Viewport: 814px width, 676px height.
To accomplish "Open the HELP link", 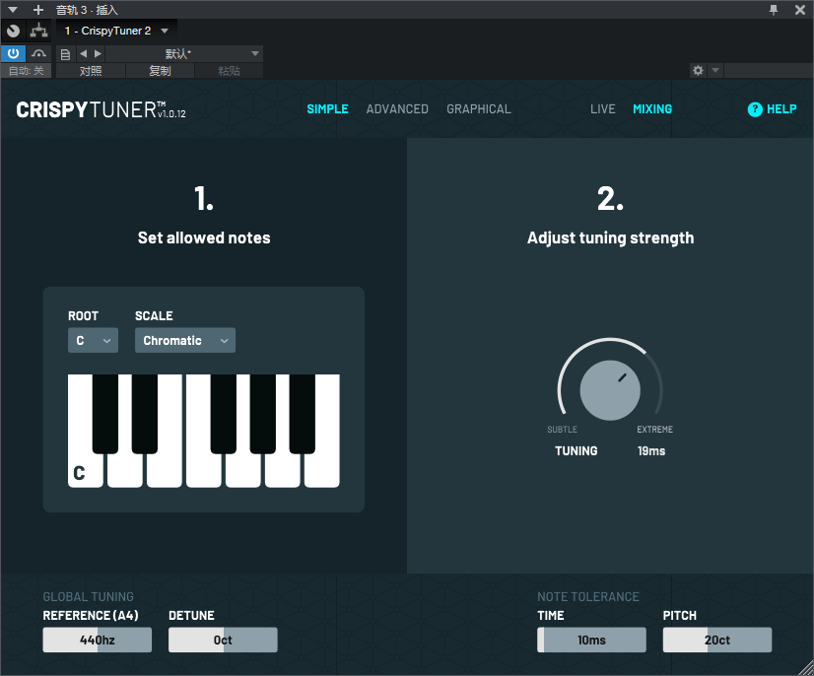I will tap(781, 109).
